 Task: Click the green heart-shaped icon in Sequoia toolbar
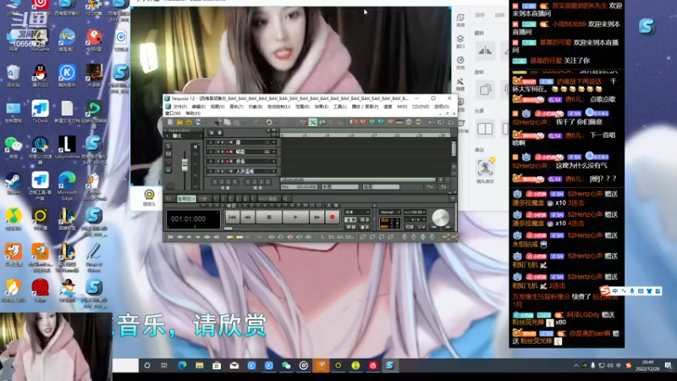coord(372,122)
